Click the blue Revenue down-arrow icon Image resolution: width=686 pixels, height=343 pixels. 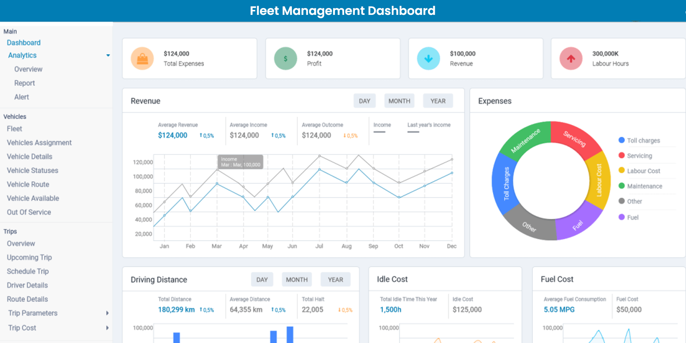428,58
